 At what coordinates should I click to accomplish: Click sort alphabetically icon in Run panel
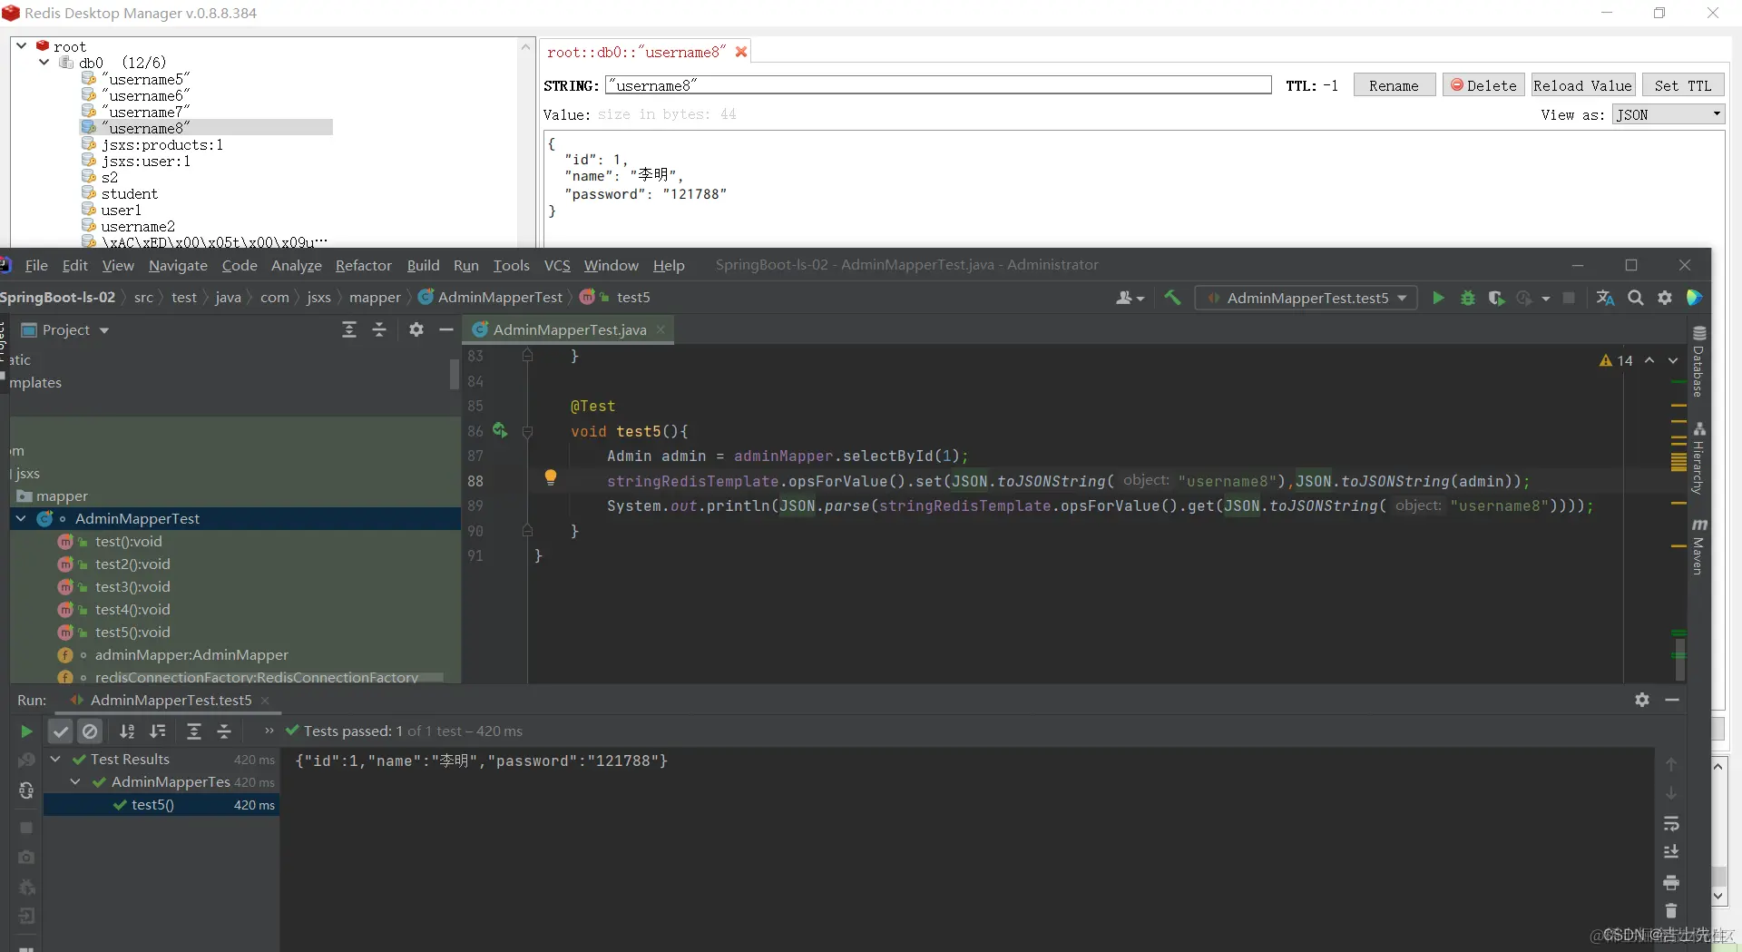click(127, 731)
